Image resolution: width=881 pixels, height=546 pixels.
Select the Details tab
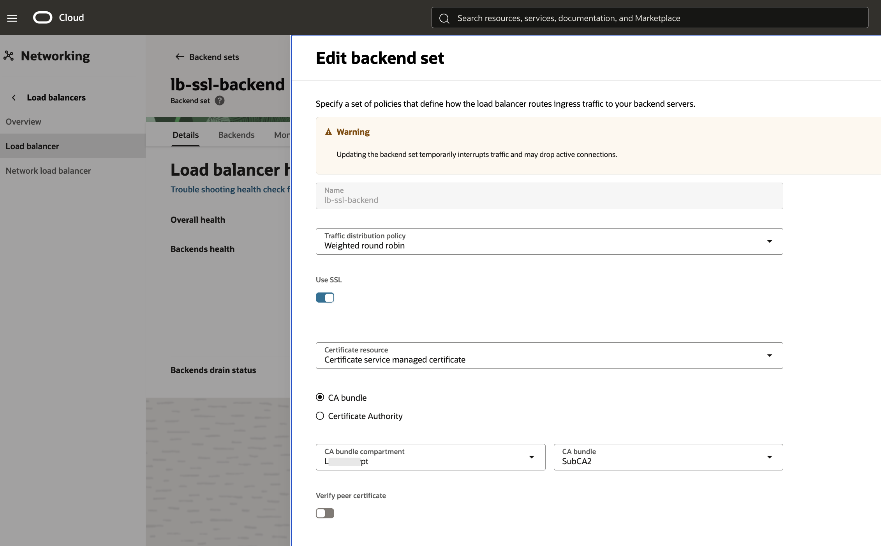(185, 135)
